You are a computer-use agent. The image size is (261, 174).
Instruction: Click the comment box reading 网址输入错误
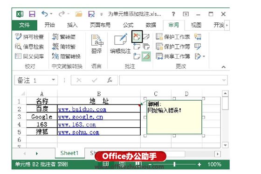coord(174,117)
